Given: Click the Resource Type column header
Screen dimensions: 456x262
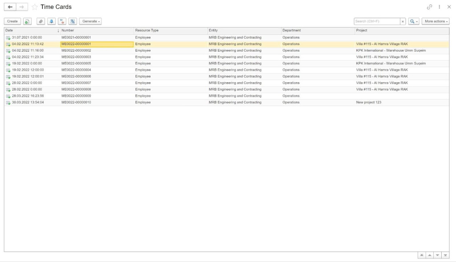Looking at the screenshot, I should click(171, 31).
